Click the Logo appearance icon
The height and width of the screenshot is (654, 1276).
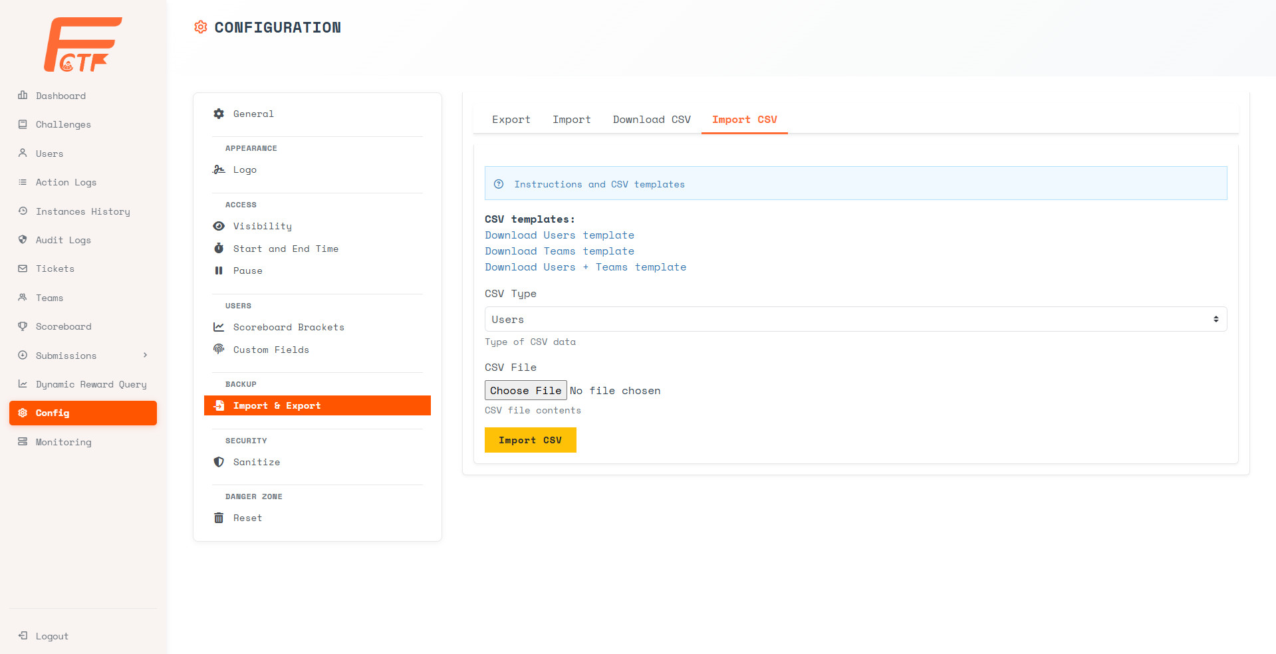point(219,169)
